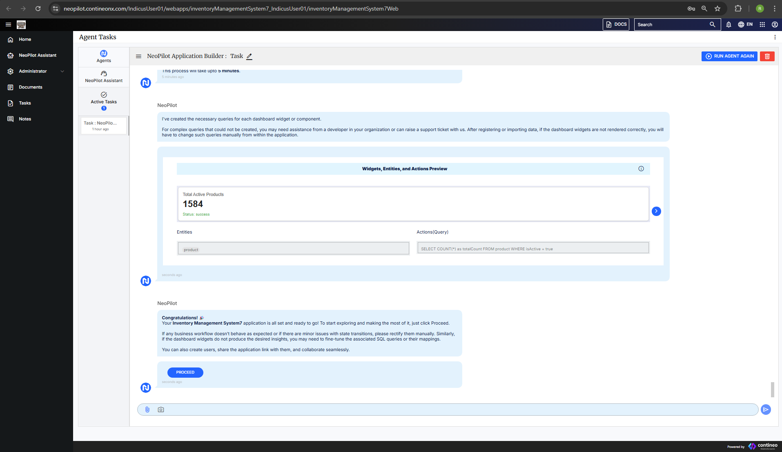This screenshot has width=782, height=452.
Task: Open notifications bell
Action: (x=729, y=24)
